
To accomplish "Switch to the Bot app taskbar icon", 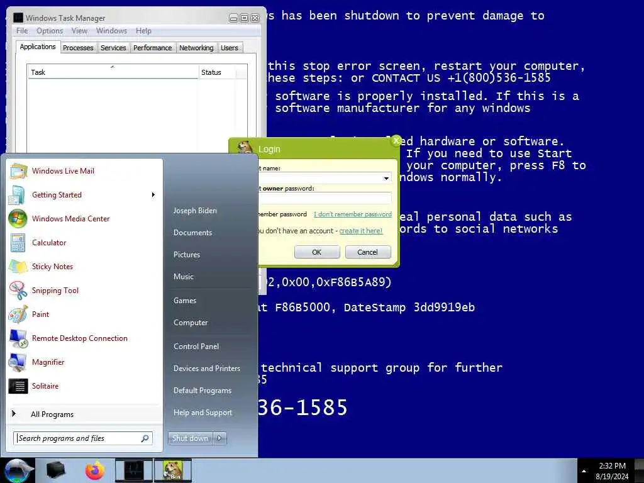I will point(172,470).
